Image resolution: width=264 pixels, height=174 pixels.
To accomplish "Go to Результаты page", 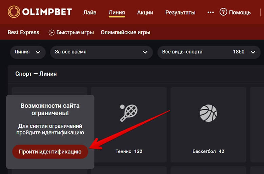I will 180,13.
